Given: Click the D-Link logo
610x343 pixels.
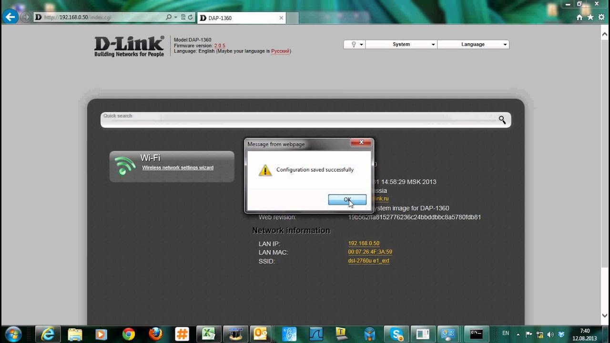Looking at the screenshot, I should click(x=129, y=46).
